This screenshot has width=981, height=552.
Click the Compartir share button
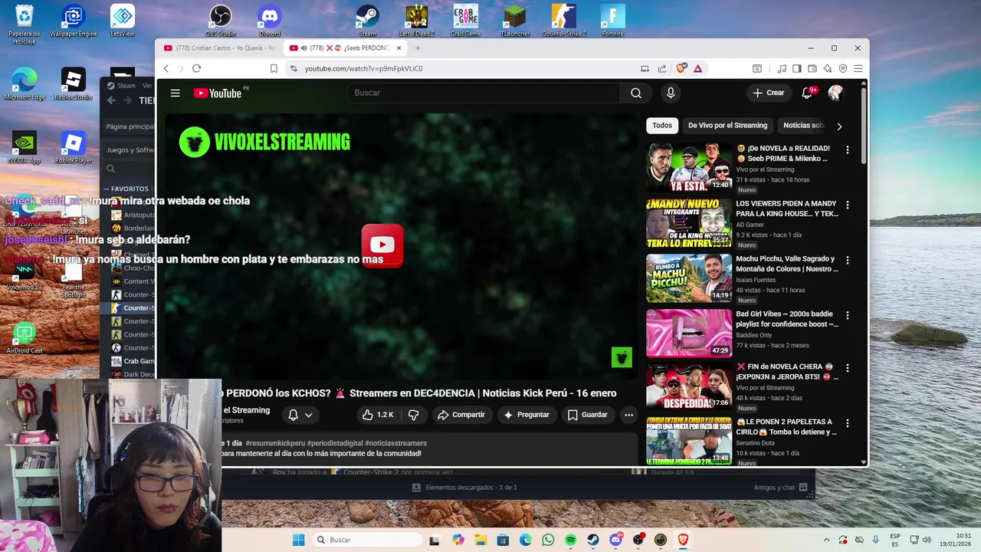(461, 415)
